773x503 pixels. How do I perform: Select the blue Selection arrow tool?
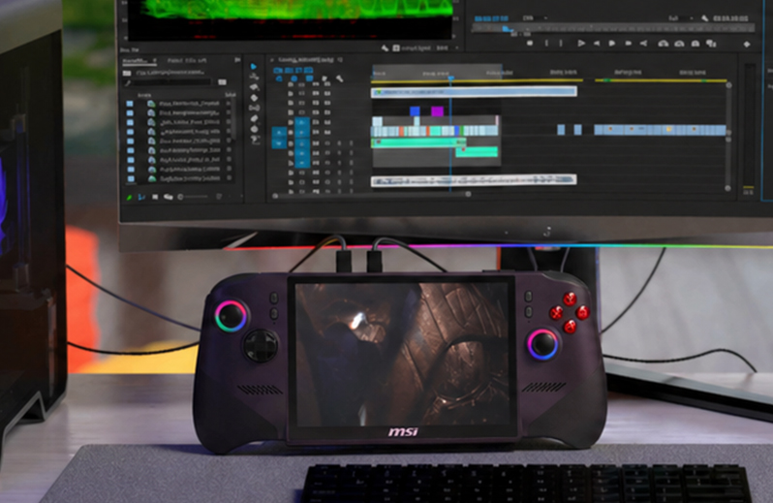(254, 66)
